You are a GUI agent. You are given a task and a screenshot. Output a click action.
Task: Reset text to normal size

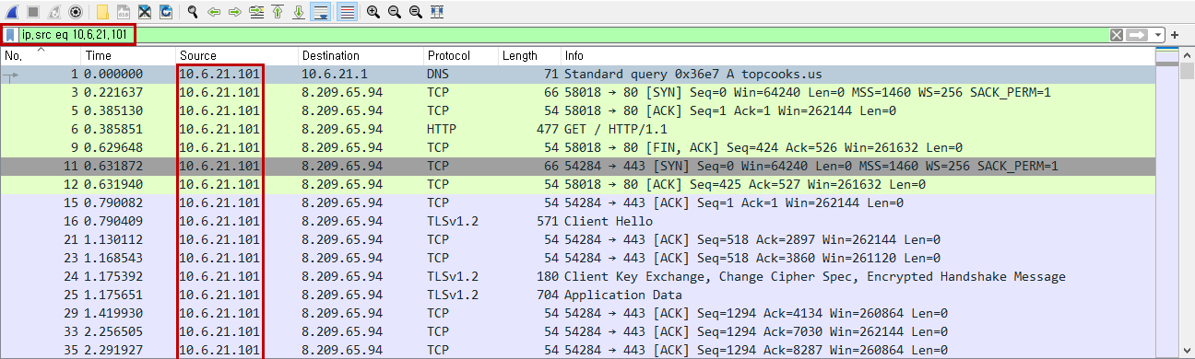pos(416,12)
